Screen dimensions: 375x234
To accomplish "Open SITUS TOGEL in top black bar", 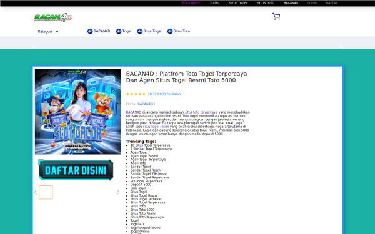I will point(238,3).
